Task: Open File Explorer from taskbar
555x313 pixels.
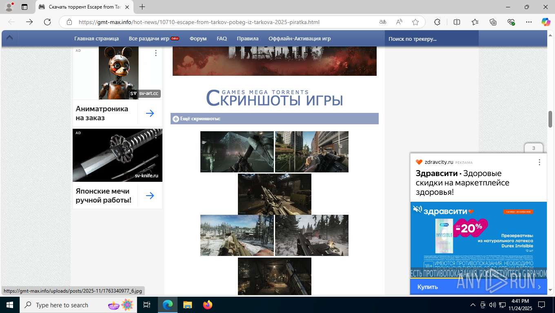Action: [187, 305]
